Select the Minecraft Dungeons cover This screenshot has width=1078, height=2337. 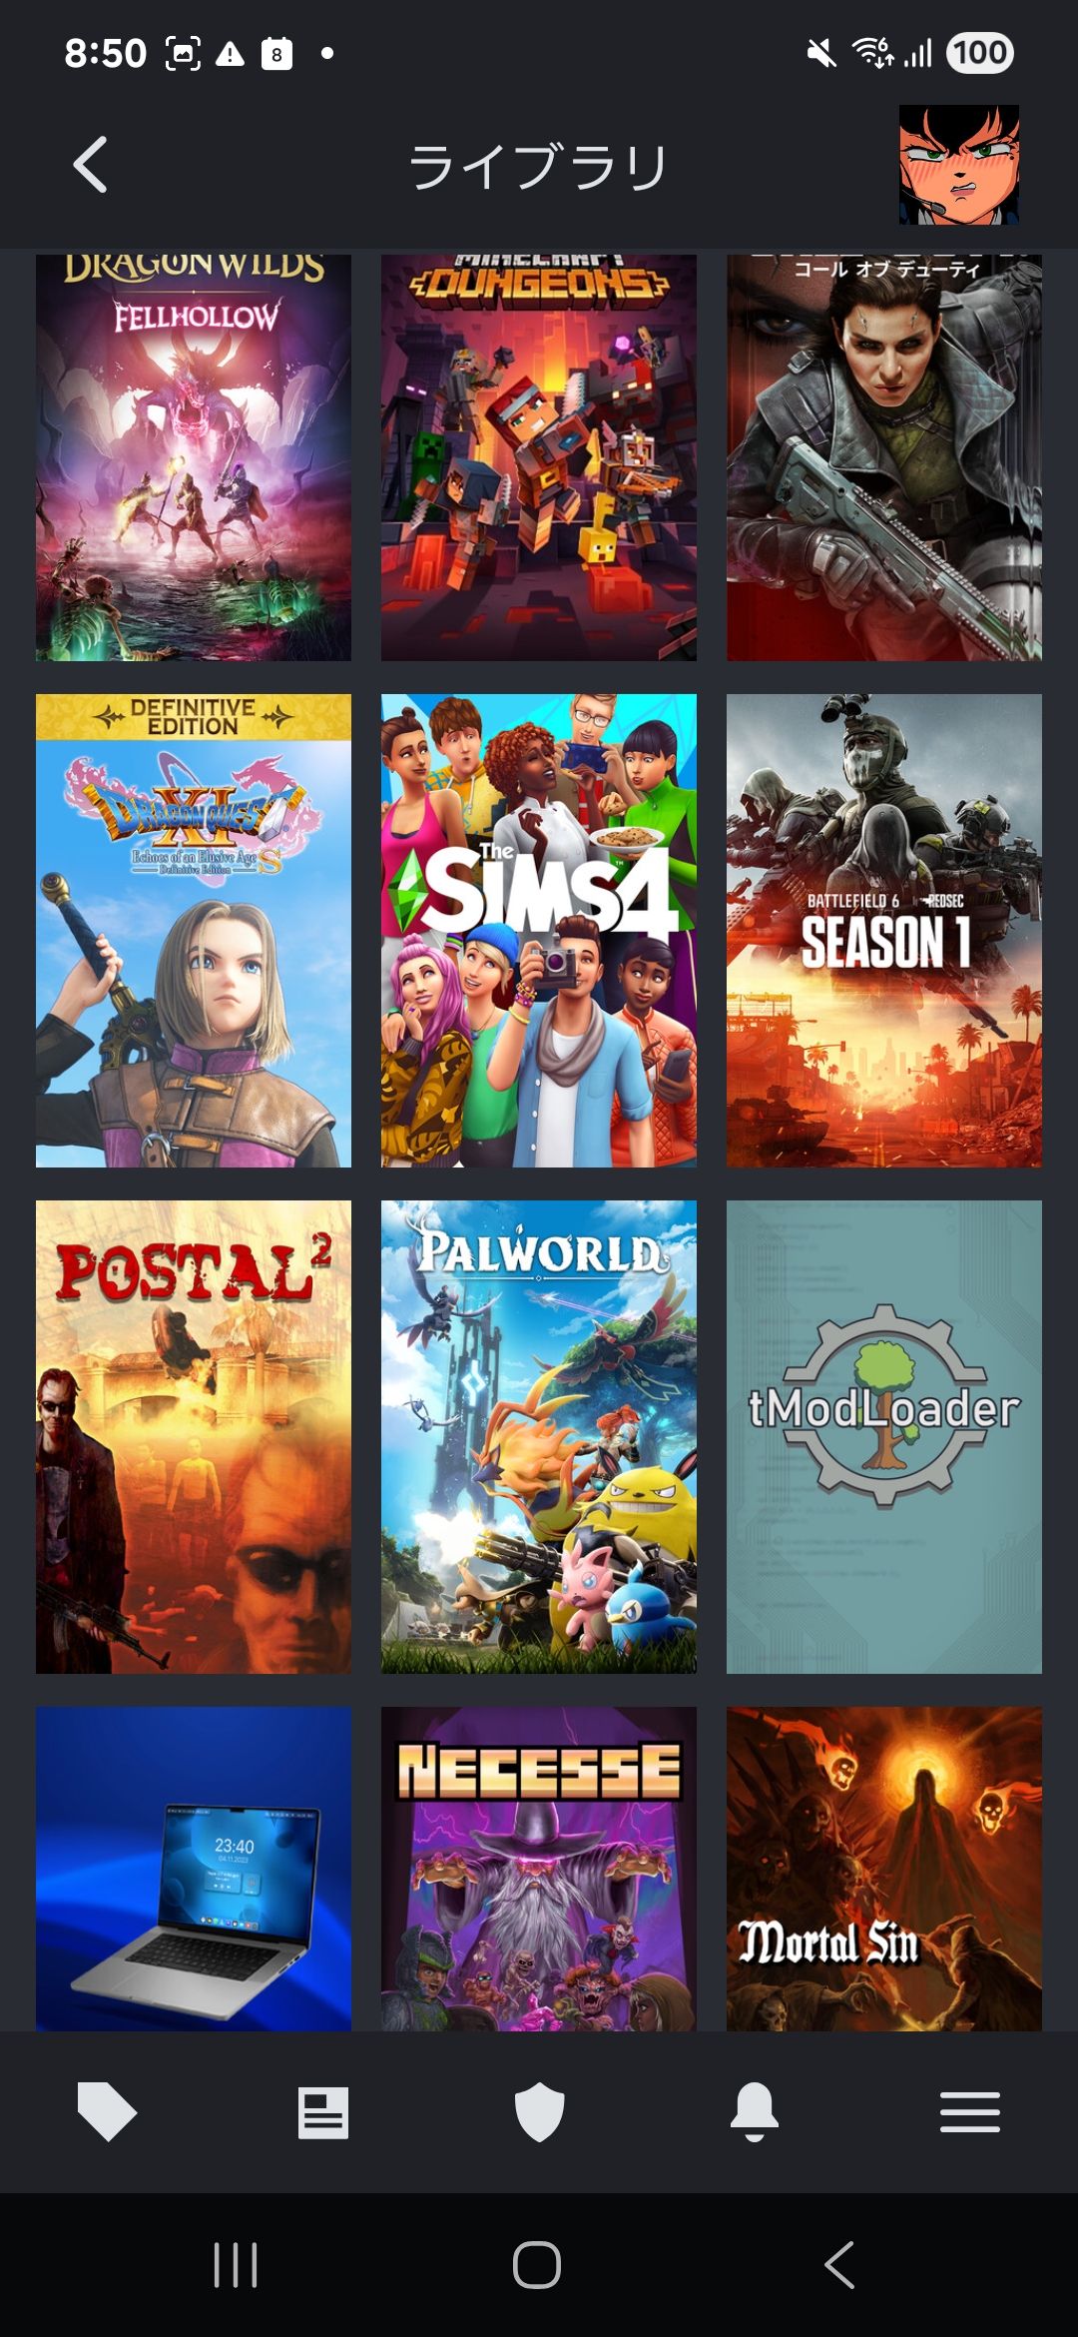tap(539, 457)
